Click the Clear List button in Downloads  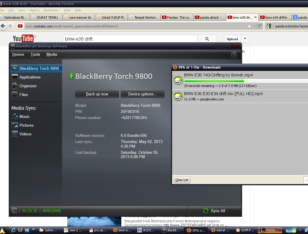pyautogui.click(x=182, y=180)
